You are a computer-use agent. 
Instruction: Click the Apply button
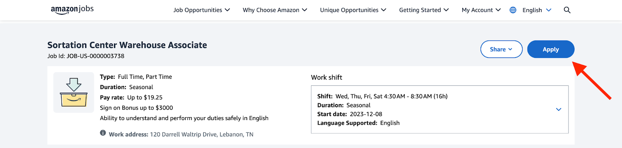(x=551, y=49)
